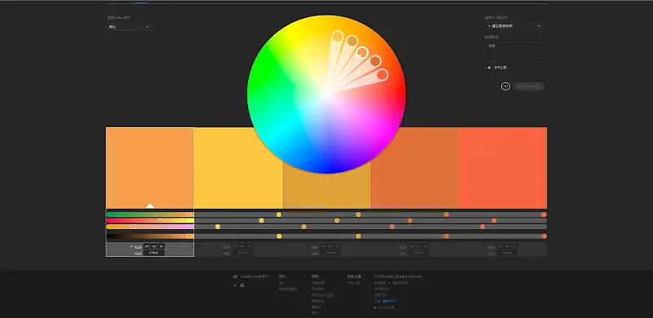Open the library selection dropdown at top right
Screen dimensions: 653x318
[x=514, y=26]
